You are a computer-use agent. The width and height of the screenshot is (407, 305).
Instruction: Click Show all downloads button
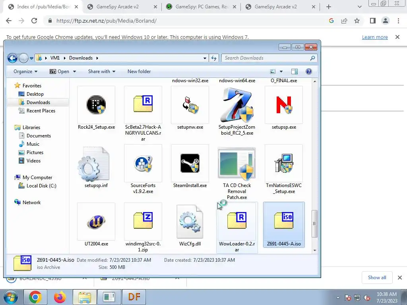click(377, 278)
